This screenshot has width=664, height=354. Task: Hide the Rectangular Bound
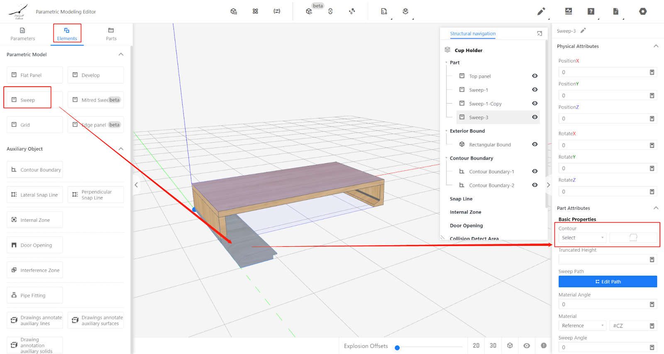click(535, 144)
